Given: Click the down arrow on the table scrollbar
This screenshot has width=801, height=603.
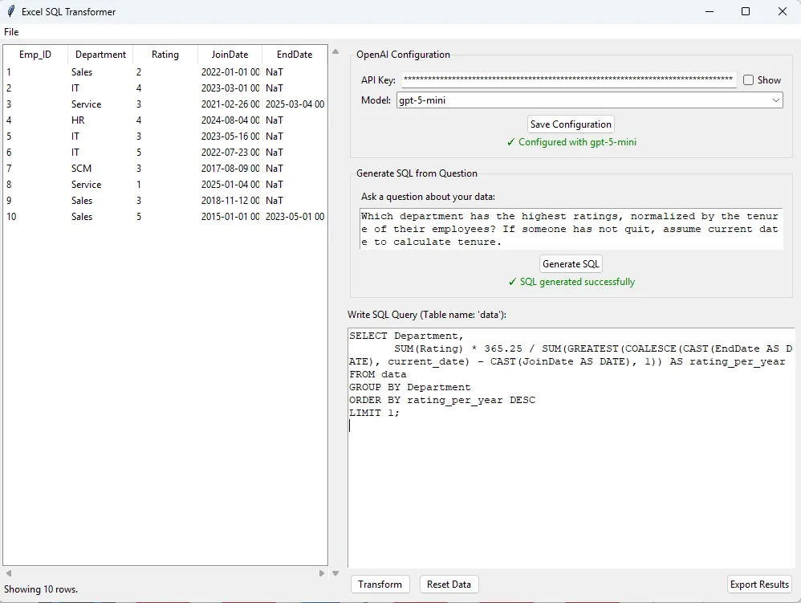Looking at the screenshot, I should (x=335, y=573).
